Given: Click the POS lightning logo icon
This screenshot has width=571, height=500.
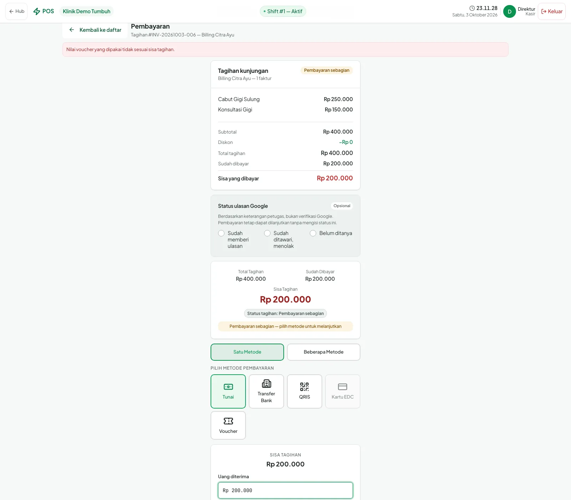Looking at the screenshot, I should (37, 11).
